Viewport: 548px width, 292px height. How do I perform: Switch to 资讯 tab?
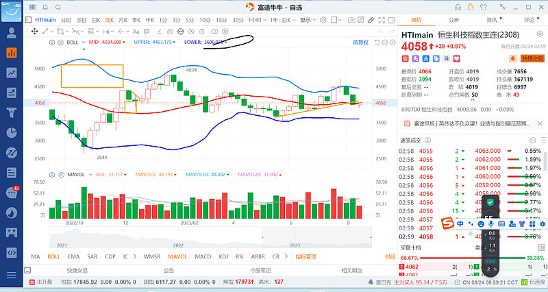tap(492, 20)
